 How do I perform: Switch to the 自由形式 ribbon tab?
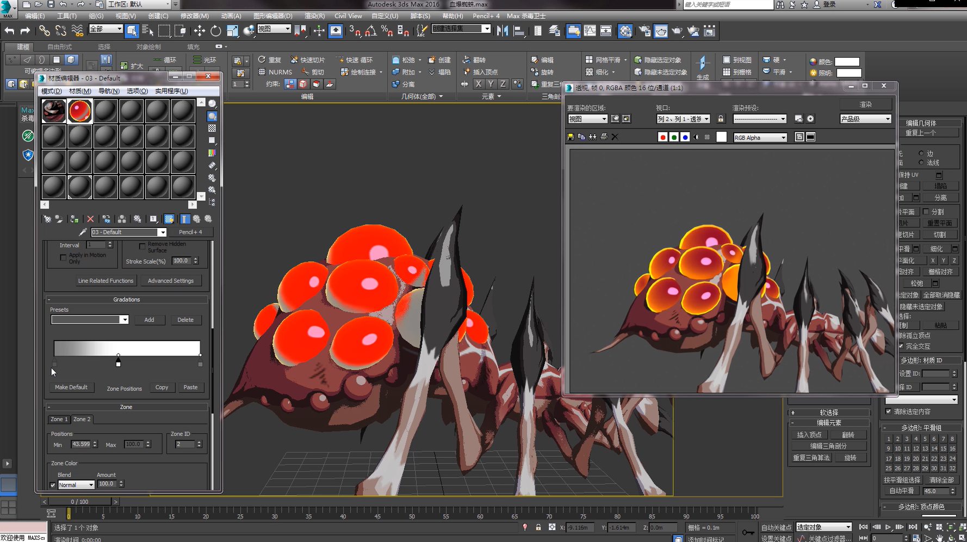[x=59, y=47]
